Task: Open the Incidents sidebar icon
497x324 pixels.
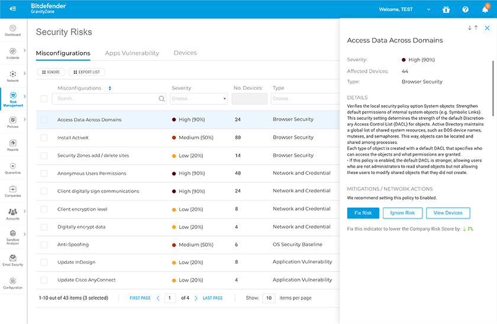Action: click(x=12, y=51)
